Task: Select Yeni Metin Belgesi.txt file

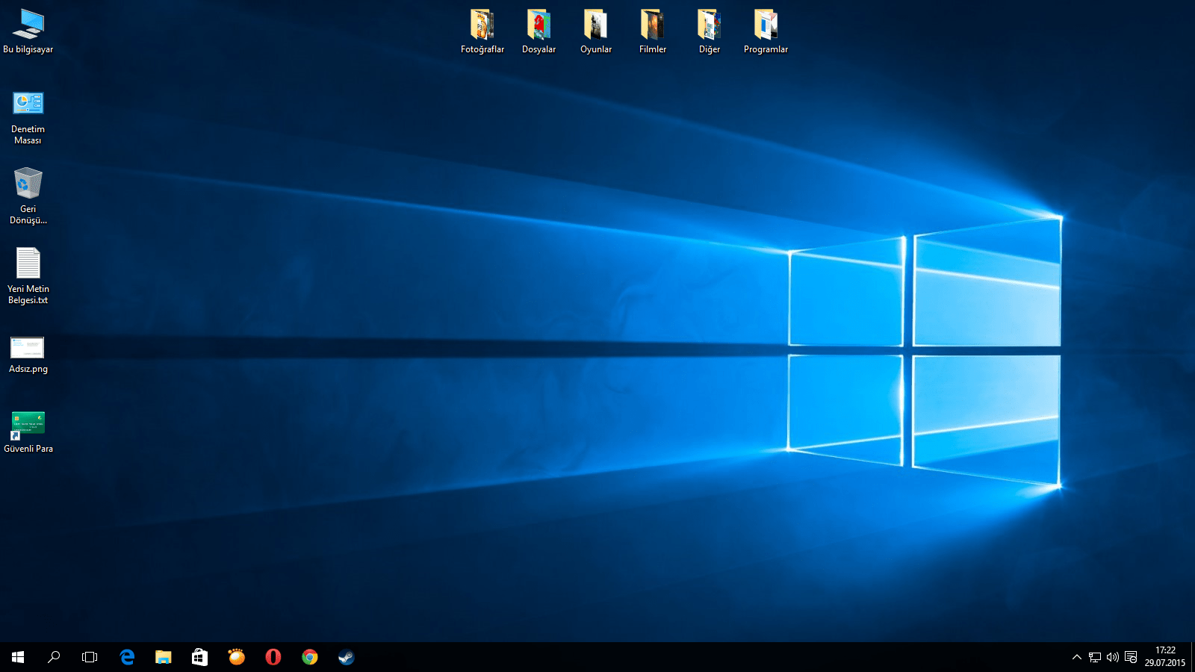Action: [x=28, y=276]
